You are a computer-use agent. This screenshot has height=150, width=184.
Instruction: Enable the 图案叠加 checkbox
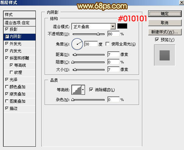tap(7, 101)
